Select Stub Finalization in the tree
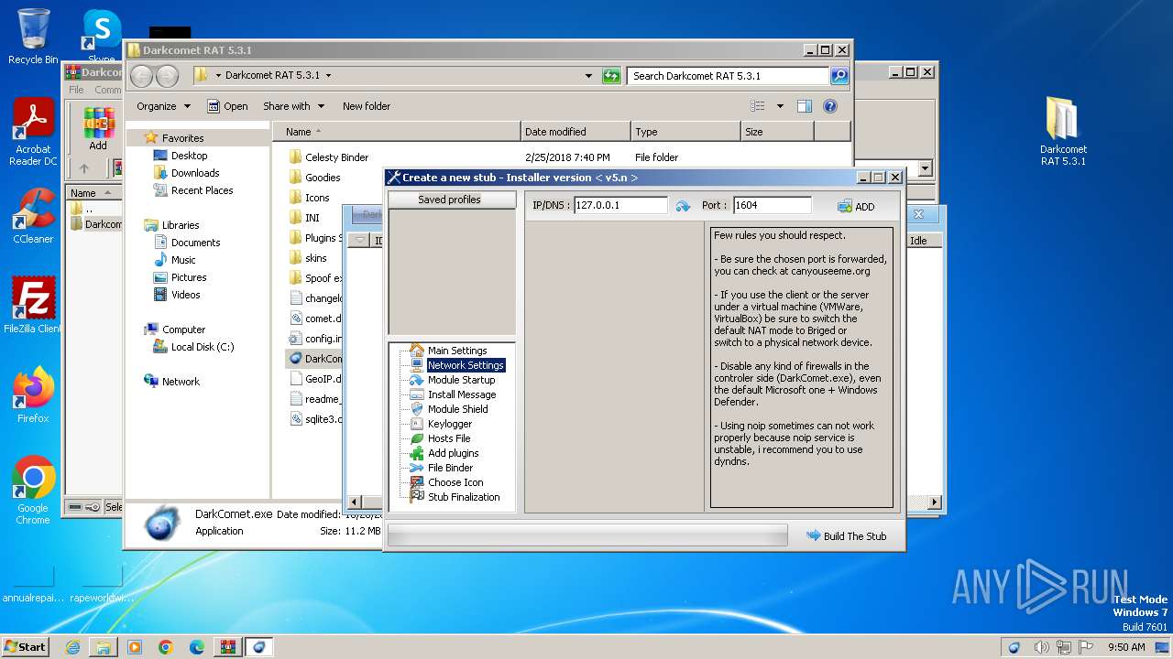This screenshot has height=659, width=1173. 463,497
